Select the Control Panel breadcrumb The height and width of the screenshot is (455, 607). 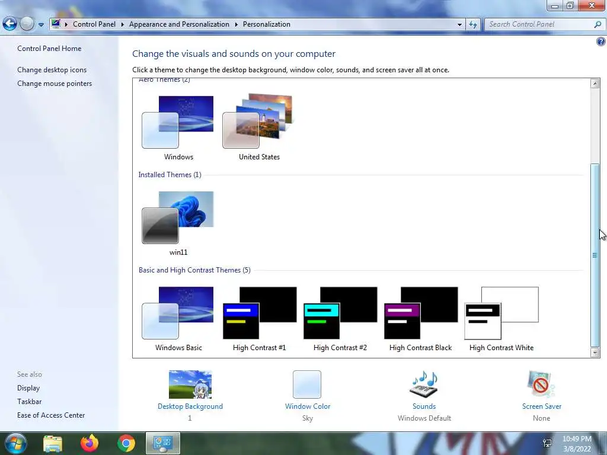pos(94,24)
